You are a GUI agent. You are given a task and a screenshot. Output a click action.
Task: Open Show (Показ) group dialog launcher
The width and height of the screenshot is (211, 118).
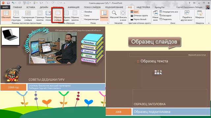click(108, 23)
